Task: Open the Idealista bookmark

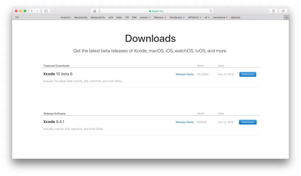Action: 235,17
